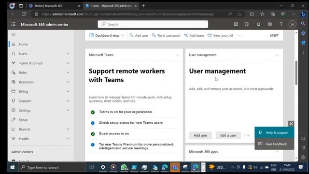Open WhatsApp from the taskbar
This screenshot has width=309, height=174.
pyautogui.click(x=124, y=167)
